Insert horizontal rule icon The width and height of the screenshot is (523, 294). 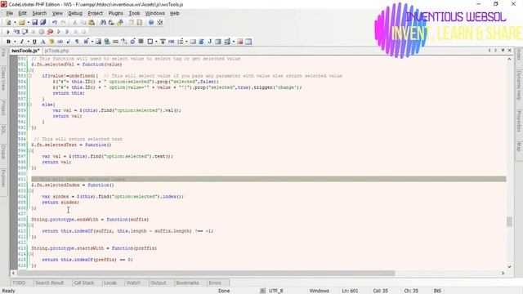pyautogui.click(x=115, y=42)
